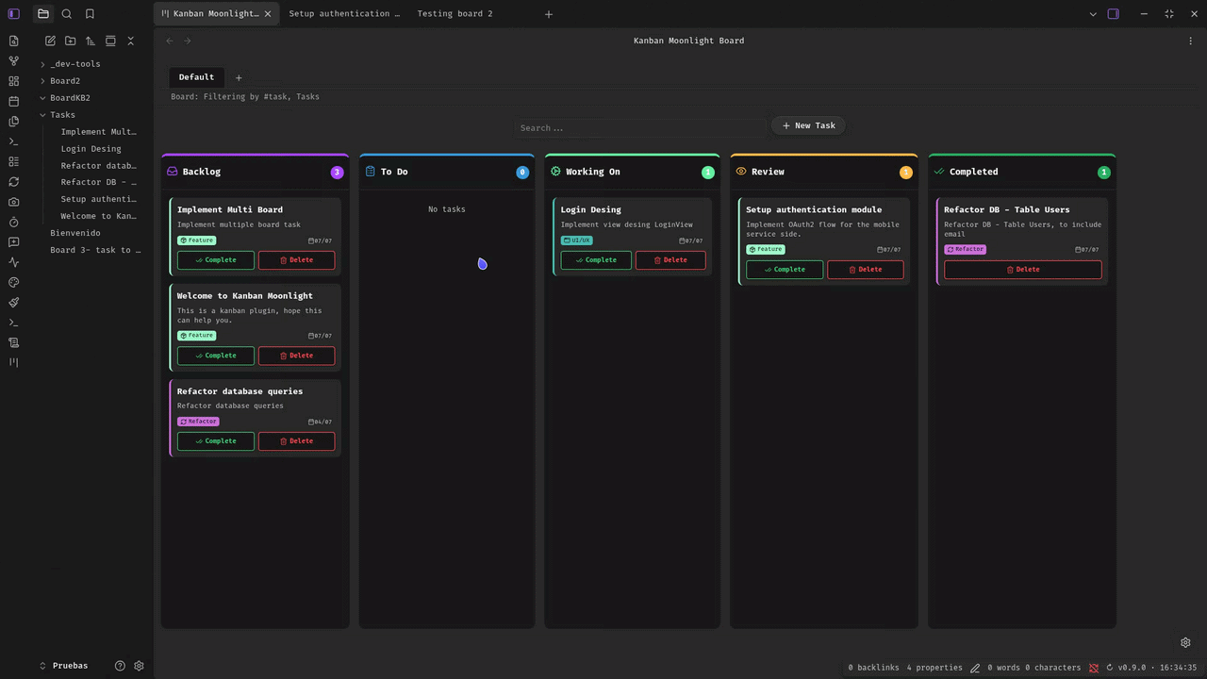Complete the Refactor database queries task
1207x679 pixels.
point(216,441)
